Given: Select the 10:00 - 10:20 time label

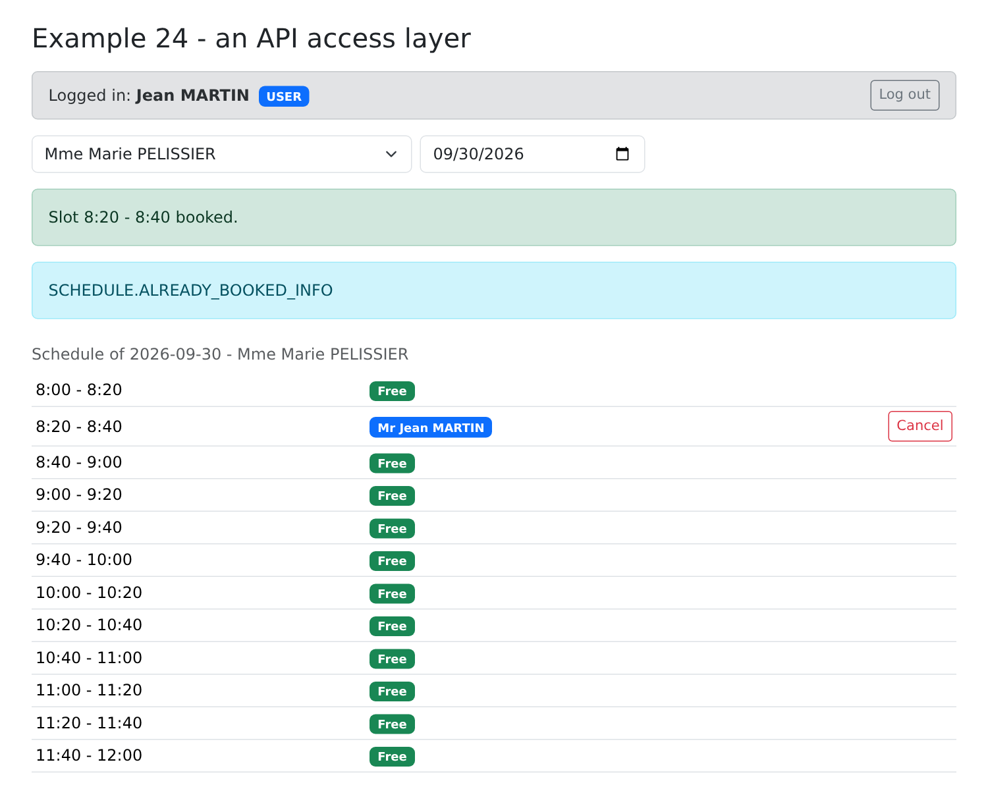Looking at the screenshot, I should pos(89,593).
